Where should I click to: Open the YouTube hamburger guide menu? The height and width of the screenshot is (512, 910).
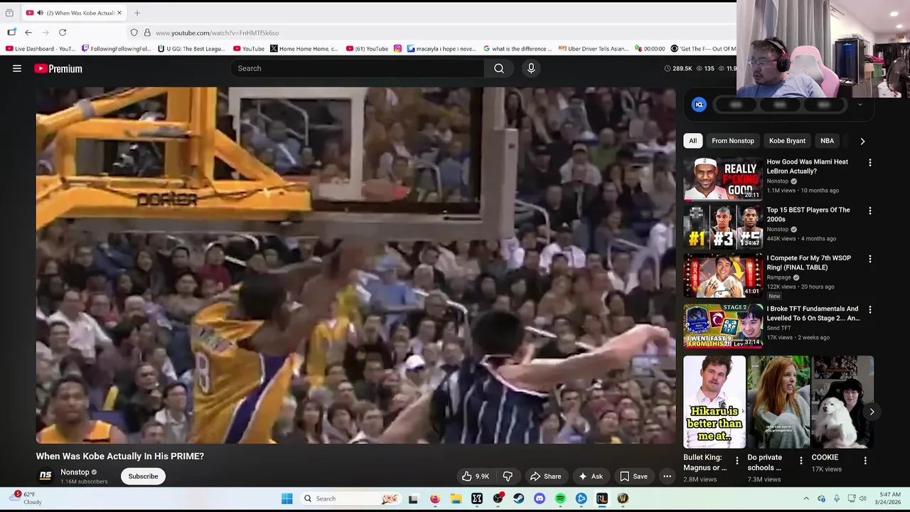click(17, 68)
